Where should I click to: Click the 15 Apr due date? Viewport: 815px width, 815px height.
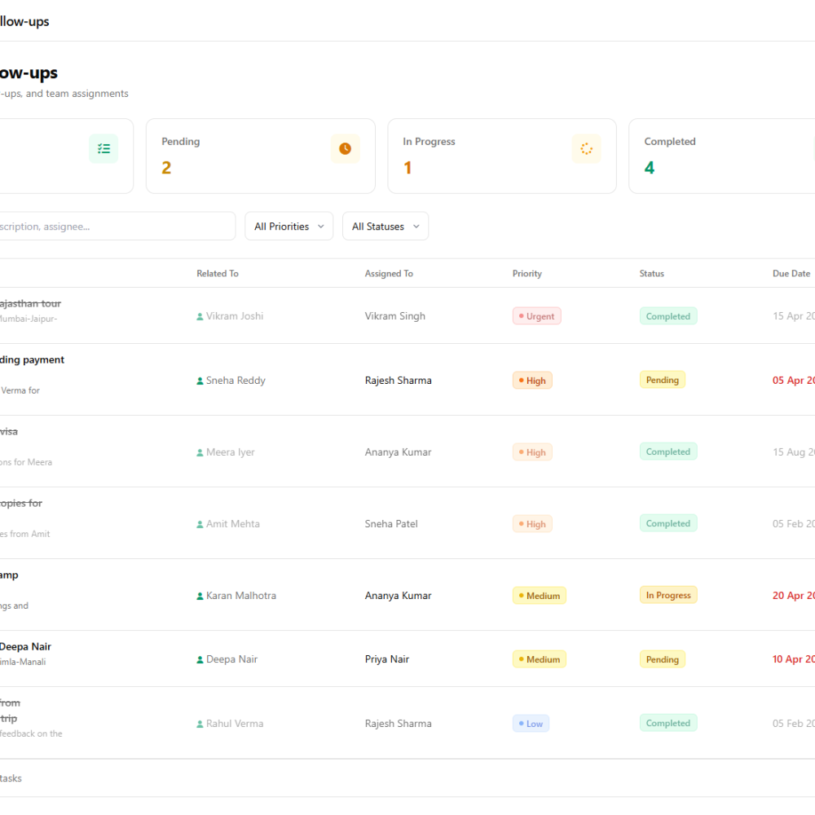coord(794,316)
